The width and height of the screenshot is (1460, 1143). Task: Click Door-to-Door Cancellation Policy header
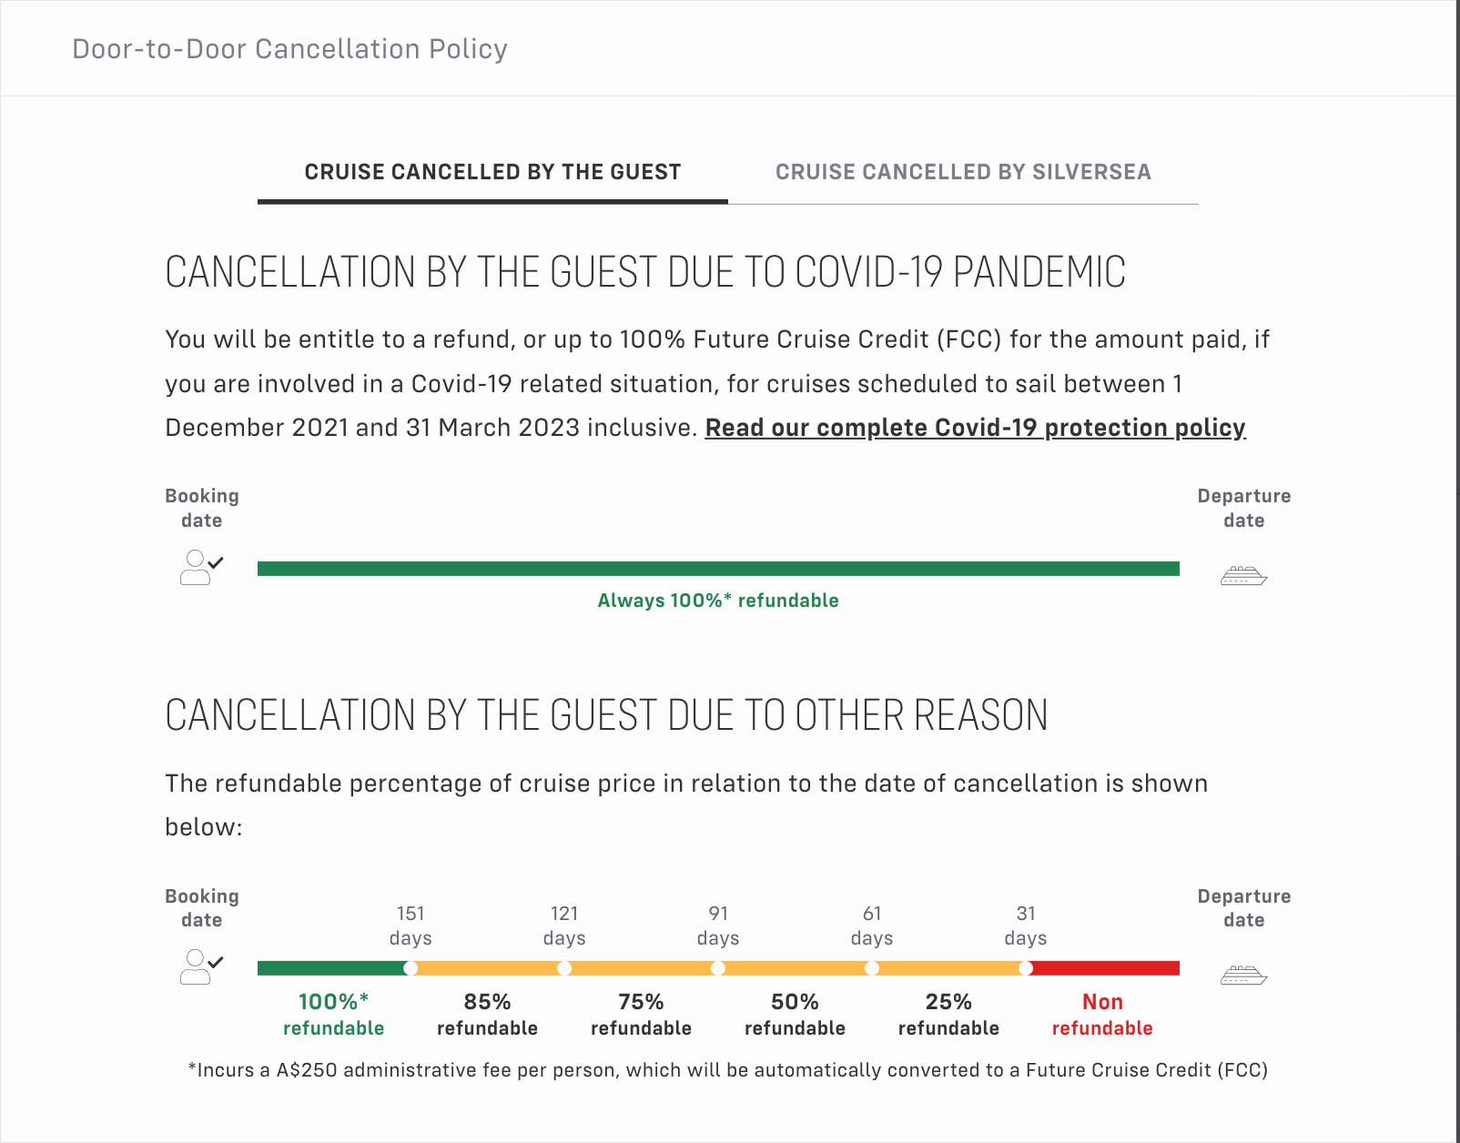pos(289,49)
